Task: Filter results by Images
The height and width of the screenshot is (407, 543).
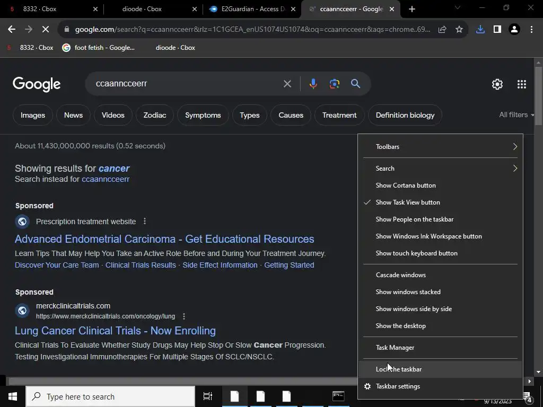Action: 33,115
